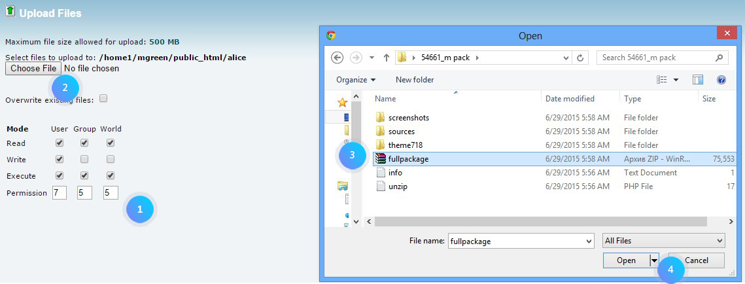
Task: Click New folder in the dialog toolbar
Action: 414,80
